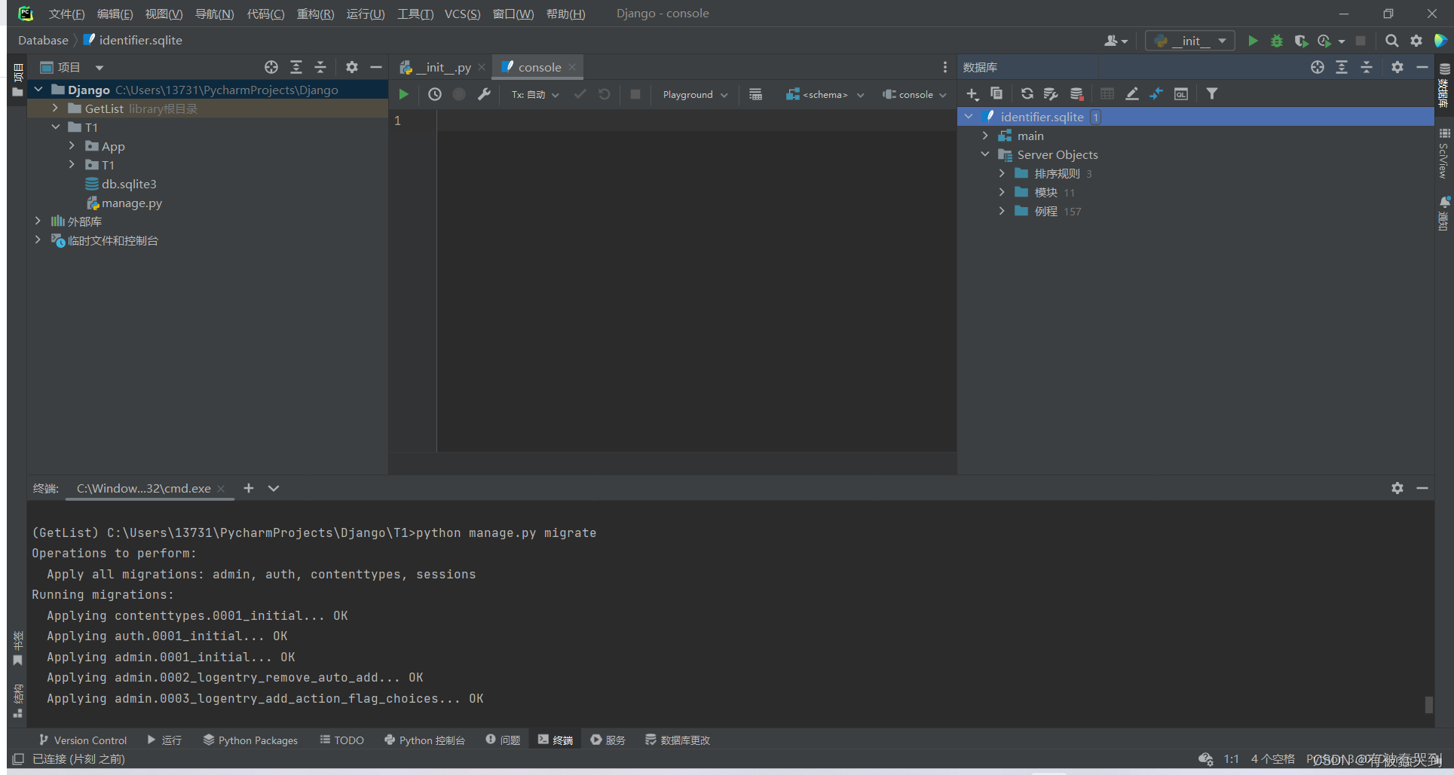Image resolution: width=1454 pixels, height=775 pixels.
Task: Open Search Everywhere magnifier icon
Action: click(x=1392, y=41)
